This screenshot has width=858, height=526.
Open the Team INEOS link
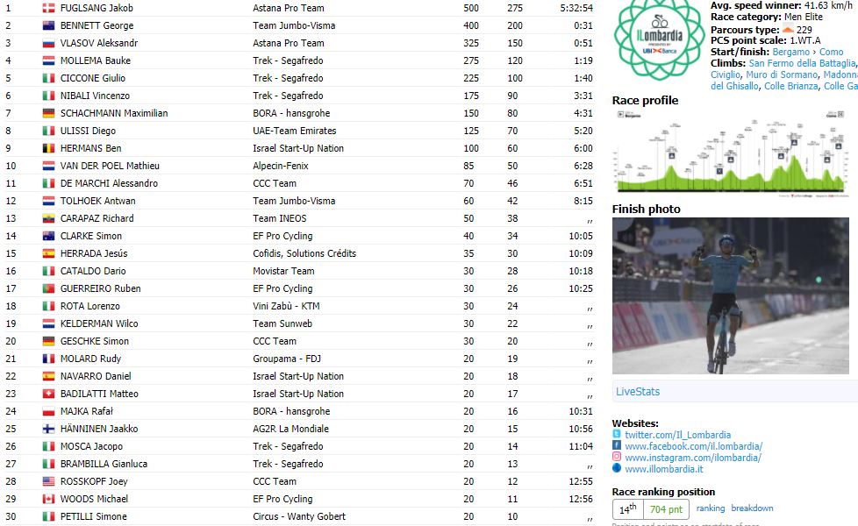click(280, 218)
